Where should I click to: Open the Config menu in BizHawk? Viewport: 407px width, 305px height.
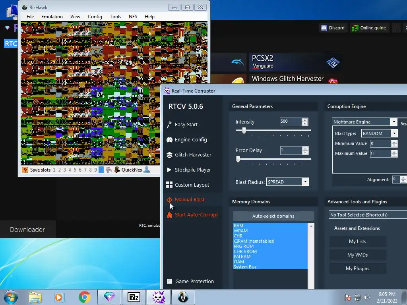coord(95,17)
